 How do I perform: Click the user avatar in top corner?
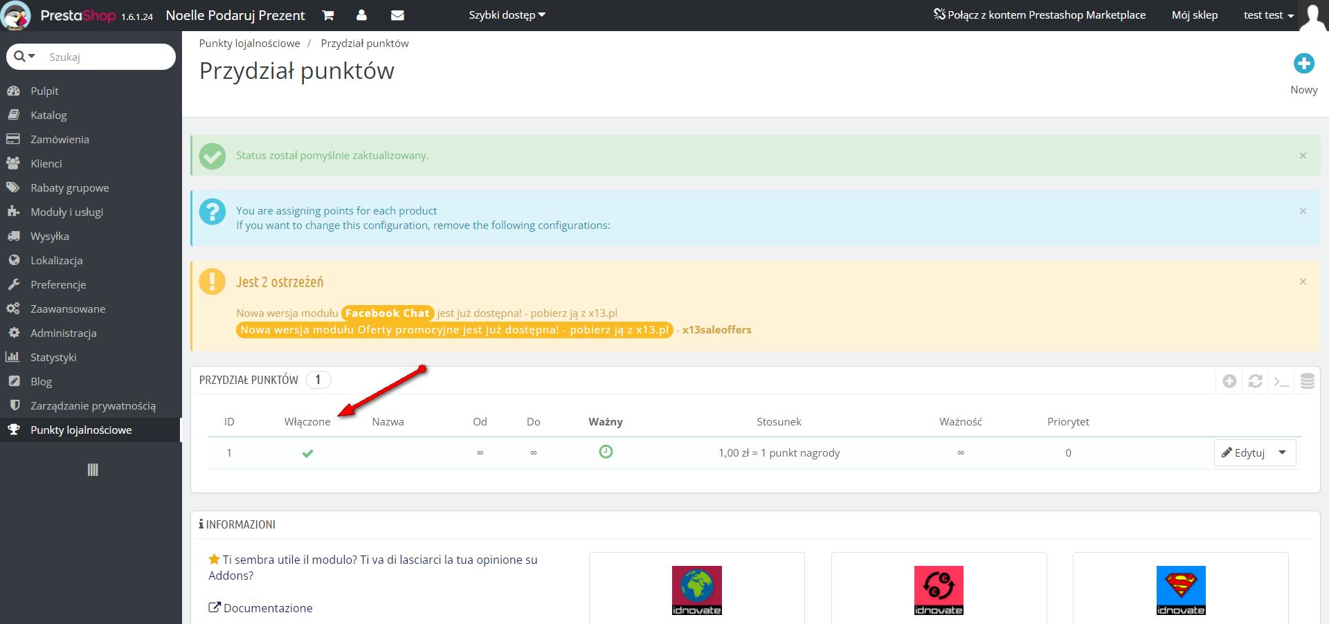1313,17
